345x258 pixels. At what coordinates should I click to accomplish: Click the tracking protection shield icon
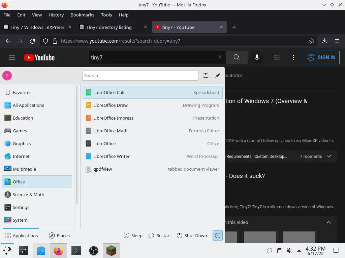click(x=45, y=41)
